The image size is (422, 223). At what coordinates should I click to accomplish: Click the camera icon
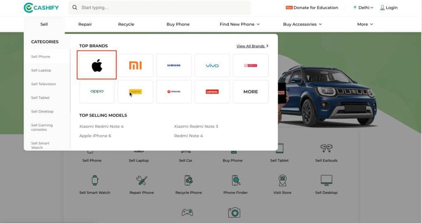[x=234, y=213]
